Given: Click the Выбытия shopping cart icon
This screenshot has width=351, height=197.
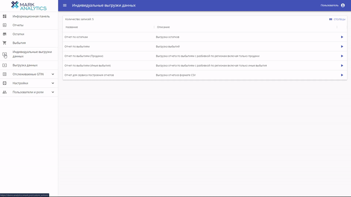Looking at the screenshot, I should (5, 43).
